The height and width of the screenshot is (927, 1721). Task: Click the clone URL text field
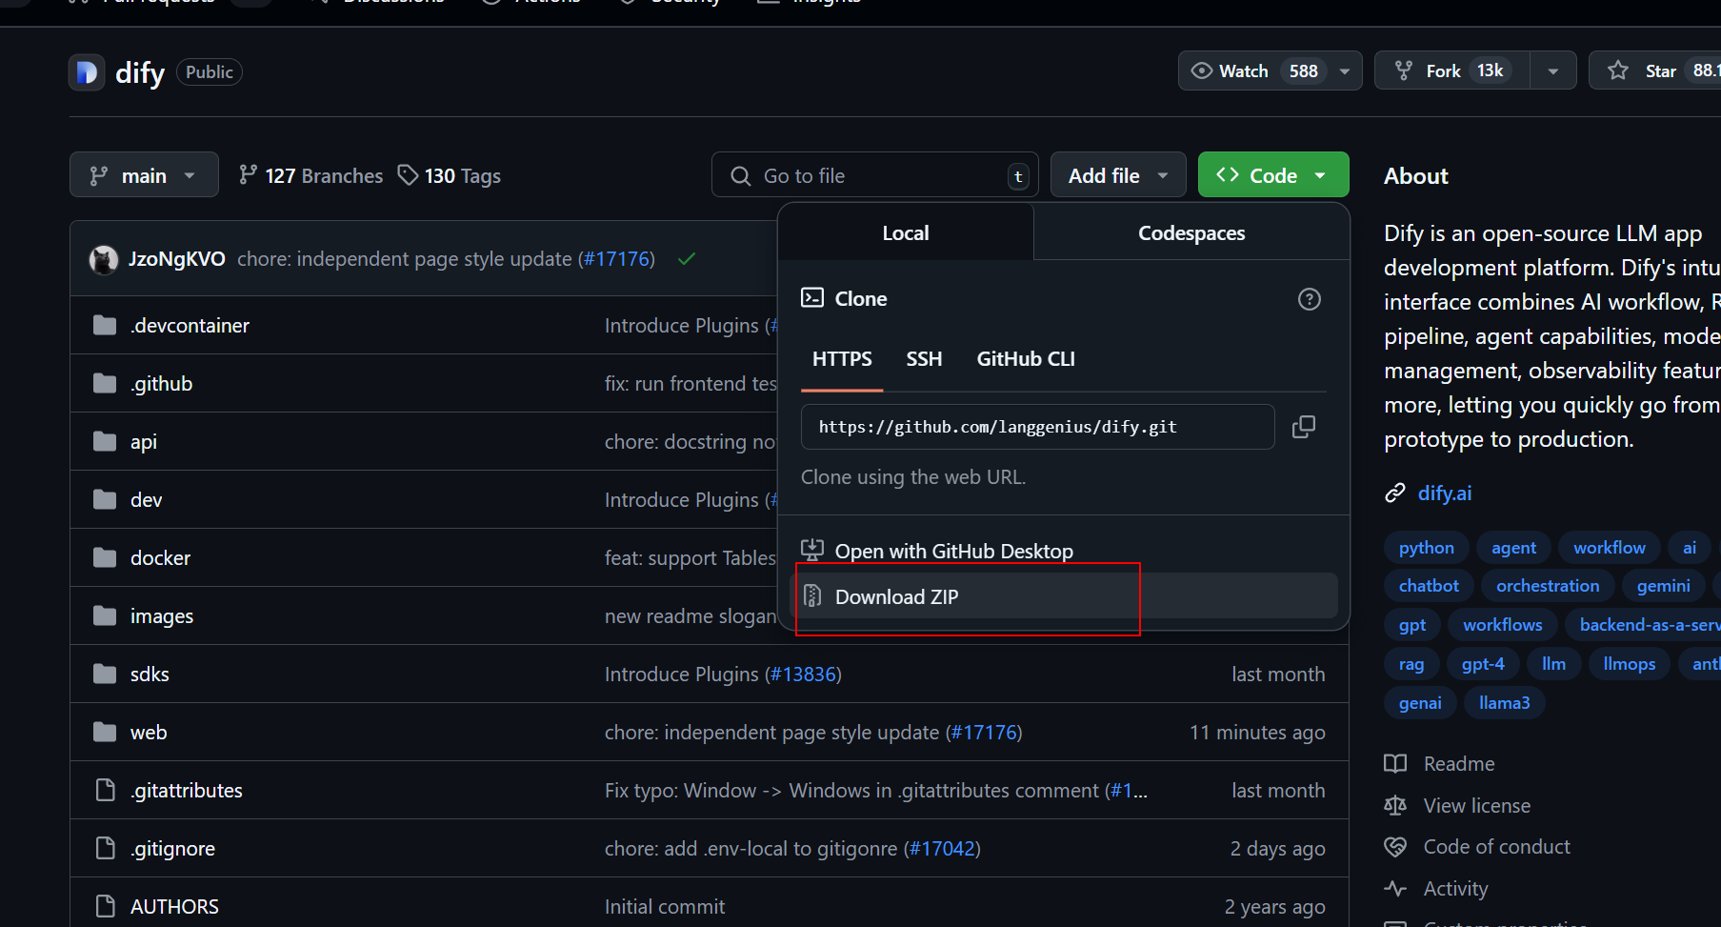1037,427
